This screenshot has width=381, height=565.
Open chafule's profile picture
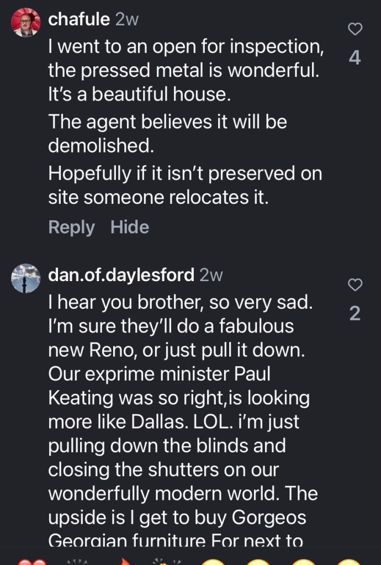[26, 23]
